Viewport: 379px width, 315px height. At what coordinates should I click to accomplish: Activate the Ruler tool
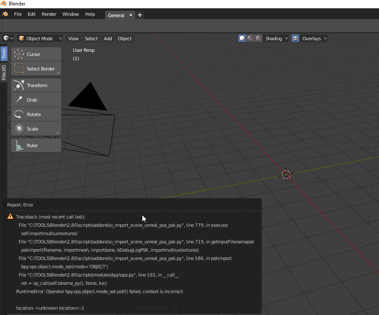click(x=36, y=145)
